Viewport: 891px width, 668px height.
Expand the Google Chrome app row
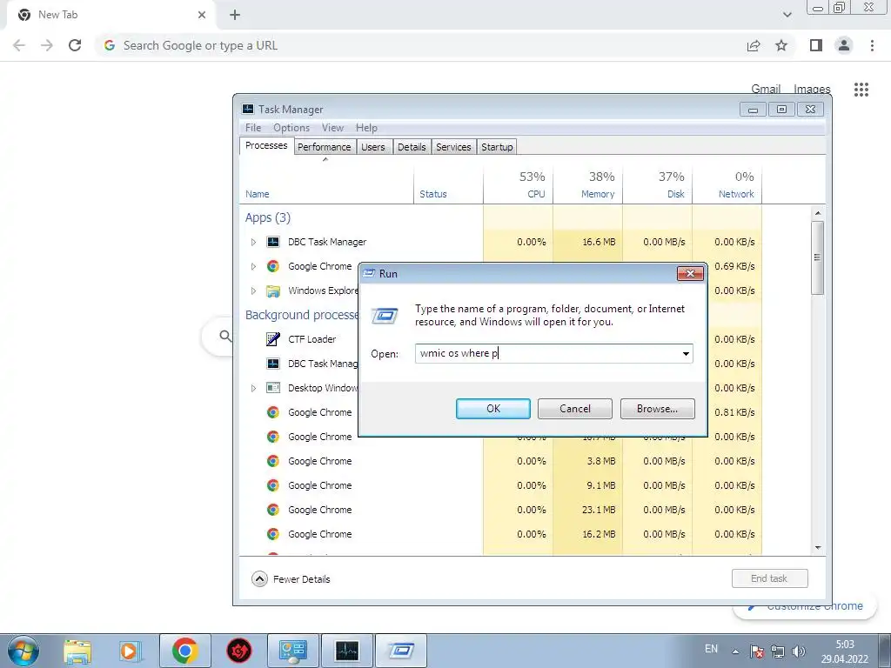point(253,266)
